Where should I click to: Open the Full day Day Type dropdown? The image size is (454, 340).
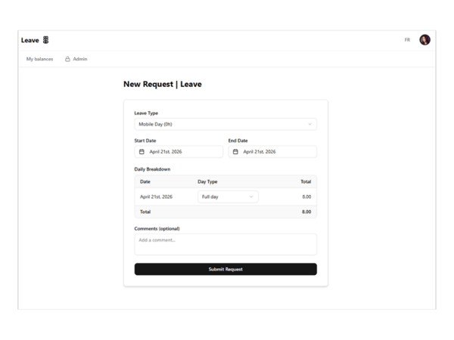[x=228, y=197]
